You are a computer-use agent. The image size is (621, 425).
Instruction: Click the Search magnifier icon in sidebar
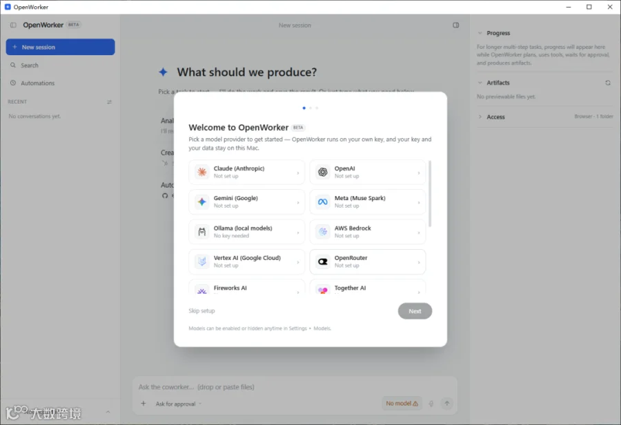tap(13, 65)
